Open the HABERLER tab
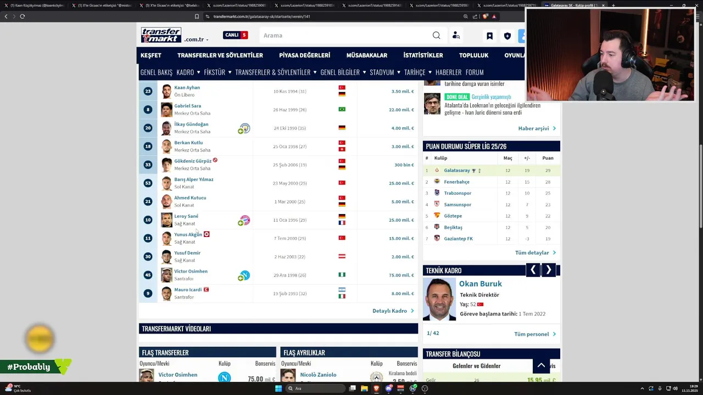 coord(449,72)
